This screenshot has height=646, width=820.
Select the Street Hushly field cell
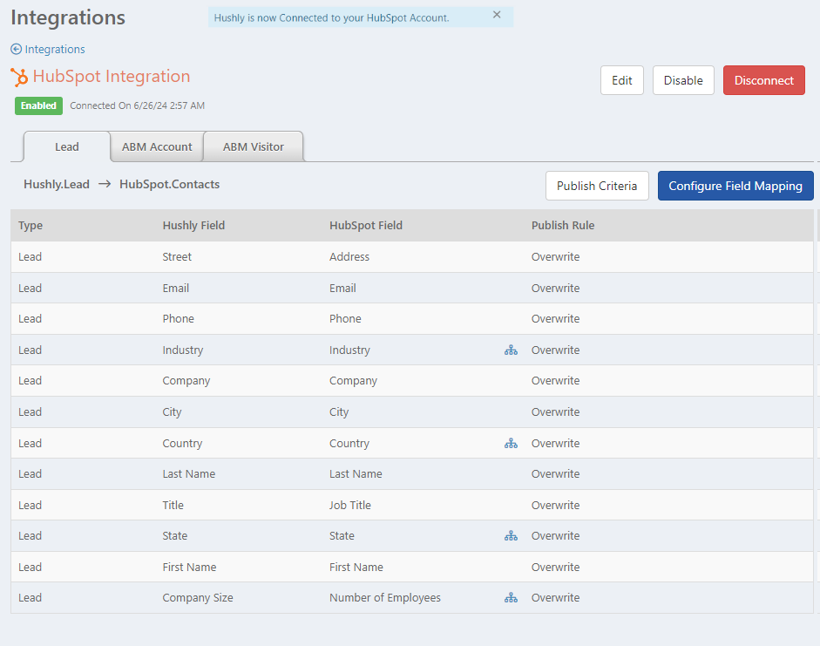(x=177, y=257)
